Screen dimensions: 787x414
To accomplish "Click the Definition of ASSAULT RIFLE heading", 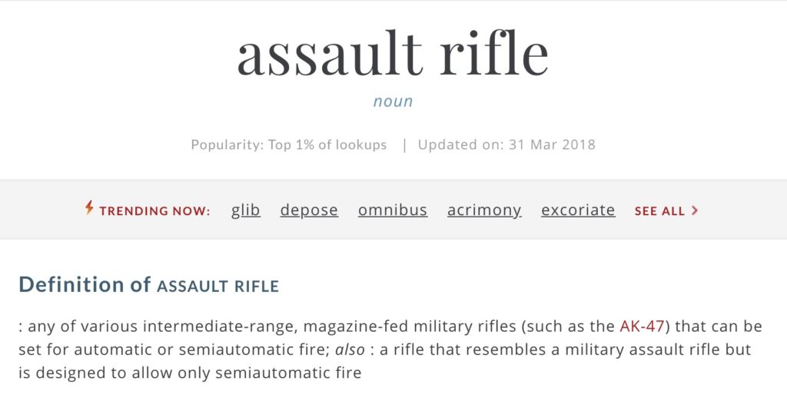I will pyautogui.click(x=148, y=284).
